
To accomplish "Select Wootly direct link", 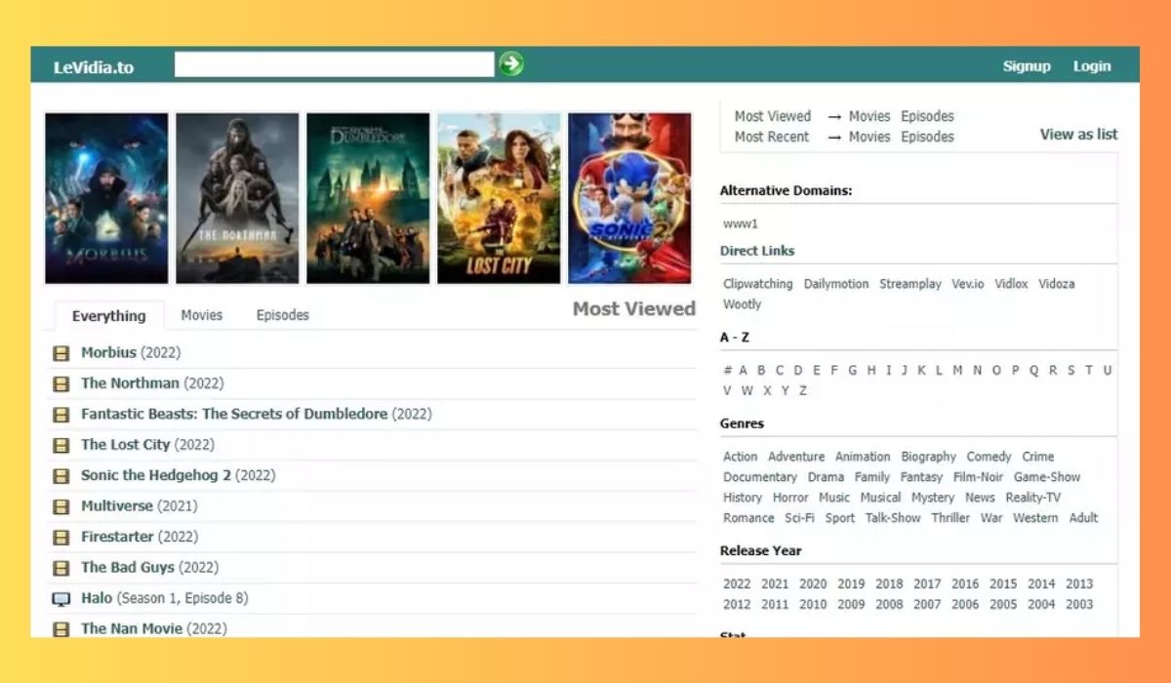I will [743, 304].
